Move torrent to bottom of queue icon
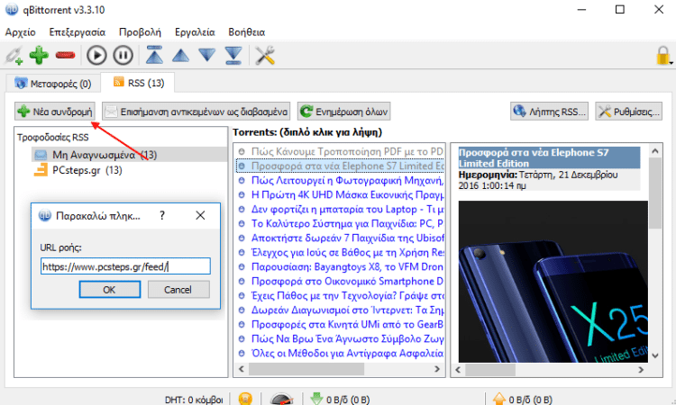The image size is (676, 405). tap(233, 55)
